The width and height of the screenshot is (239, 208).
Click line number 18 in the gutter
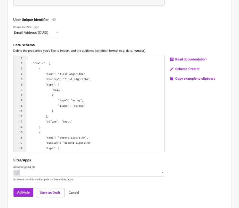(x=21, y=148)
